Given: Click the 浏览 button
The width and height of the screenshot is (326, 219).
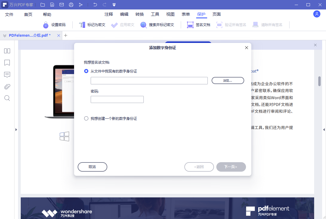Looking at the screenshot, I should 228,80.
